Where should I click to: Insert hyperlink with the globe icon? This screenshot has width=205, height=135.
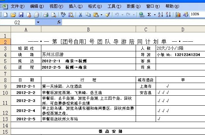click(141, 15)
